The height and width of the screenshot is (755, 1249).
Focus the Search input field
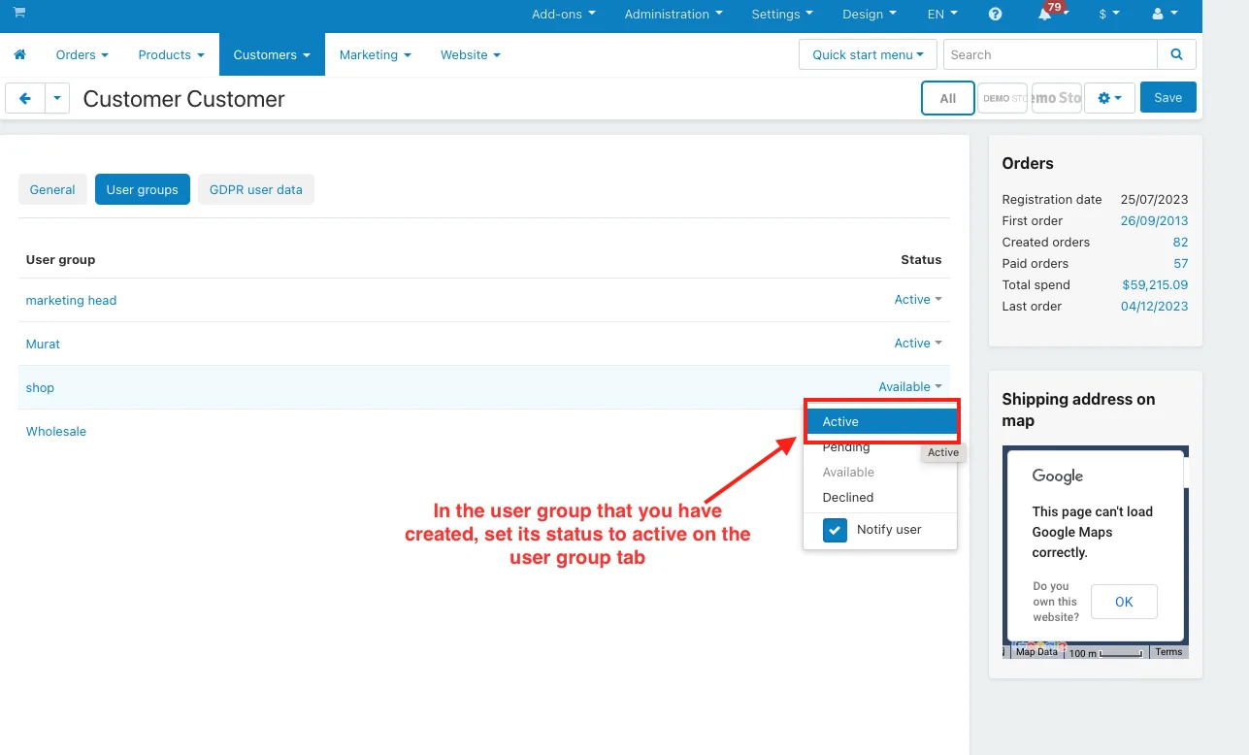click(x=1050, y=55)
